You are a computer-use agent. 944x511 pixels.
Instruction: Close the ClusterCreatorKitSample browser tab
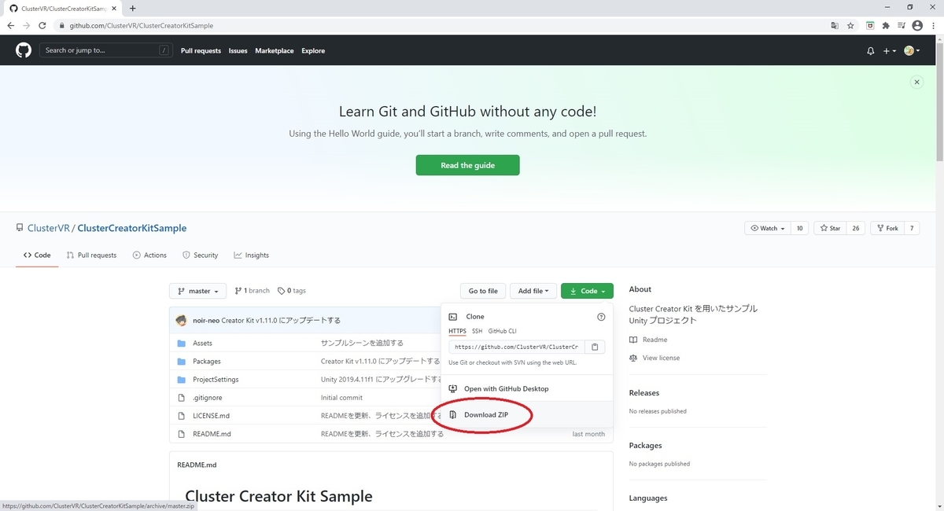(115, 8)
